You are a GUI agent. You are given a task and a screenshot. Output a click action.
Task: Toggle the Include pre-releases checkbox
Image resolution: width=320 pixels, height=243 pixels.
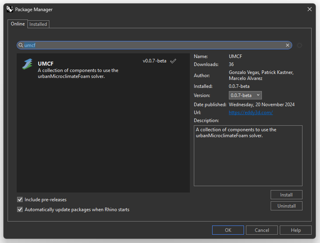coord(20,200)
